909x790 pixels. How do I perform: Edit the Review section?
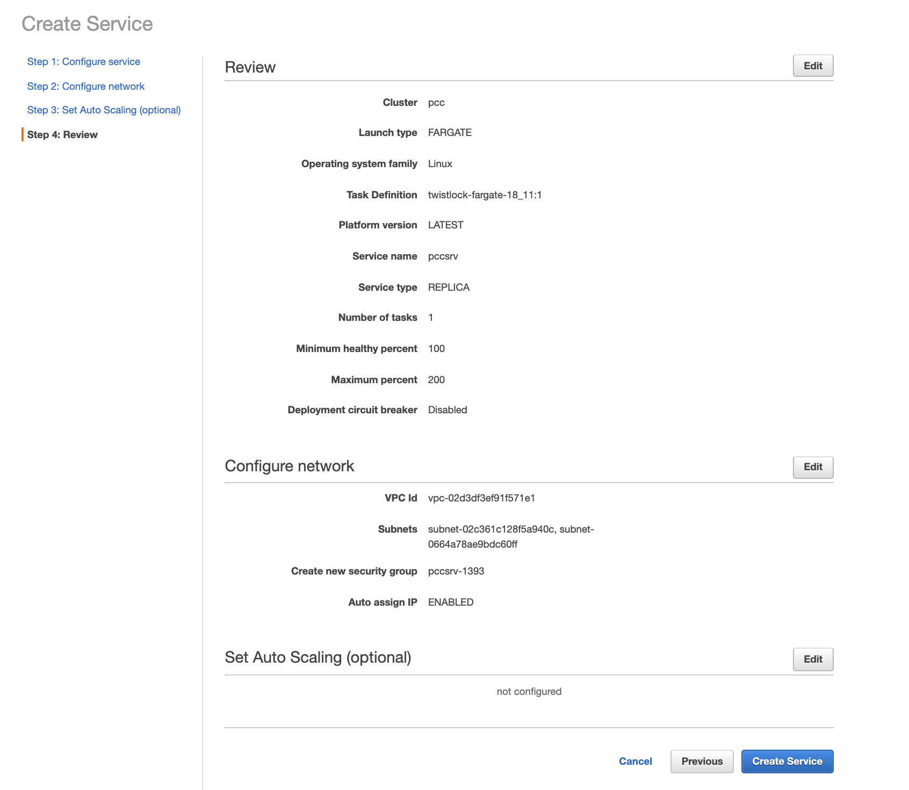pos(812,66)
